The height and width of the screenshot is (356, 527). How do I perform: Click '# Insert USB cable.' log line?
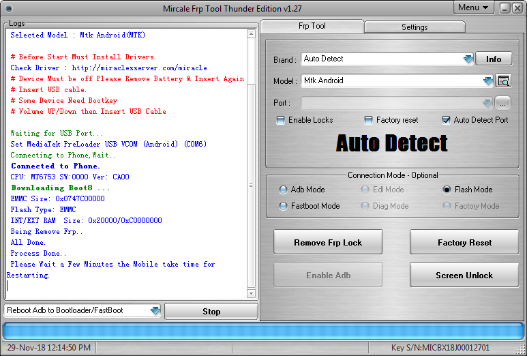tap(48, 90)
